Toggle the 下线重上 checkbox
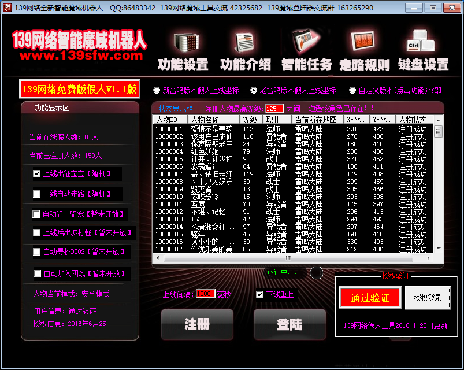Viewport: 464px width, 370px height. point(260,295)
